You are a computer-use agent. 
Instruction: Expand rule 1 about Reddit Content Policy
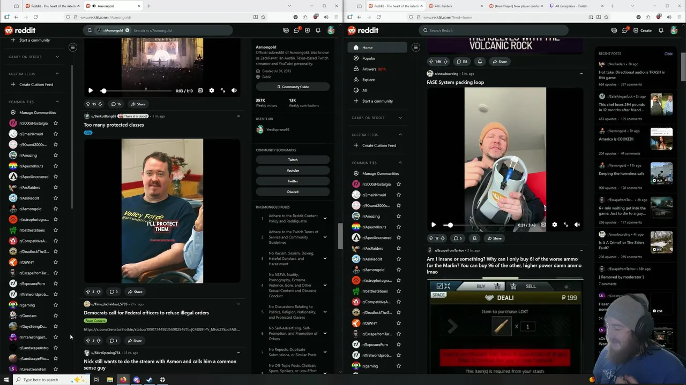[325, 218]
